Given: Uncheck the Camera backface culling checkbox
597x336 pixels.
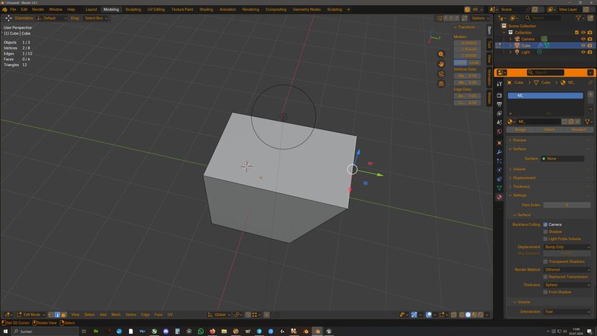Looking at the screenshot, I should click(545, 225).
